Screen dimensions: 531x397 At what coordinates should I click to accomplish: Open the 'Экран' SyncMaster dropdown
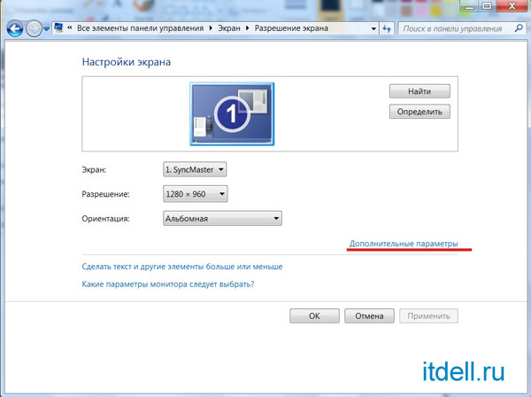pyautogui.click(x=195, y=169)
